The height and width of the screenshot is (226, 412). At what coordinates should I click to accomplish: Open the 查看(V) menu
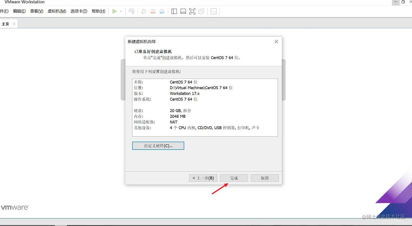tap(37, 11)
